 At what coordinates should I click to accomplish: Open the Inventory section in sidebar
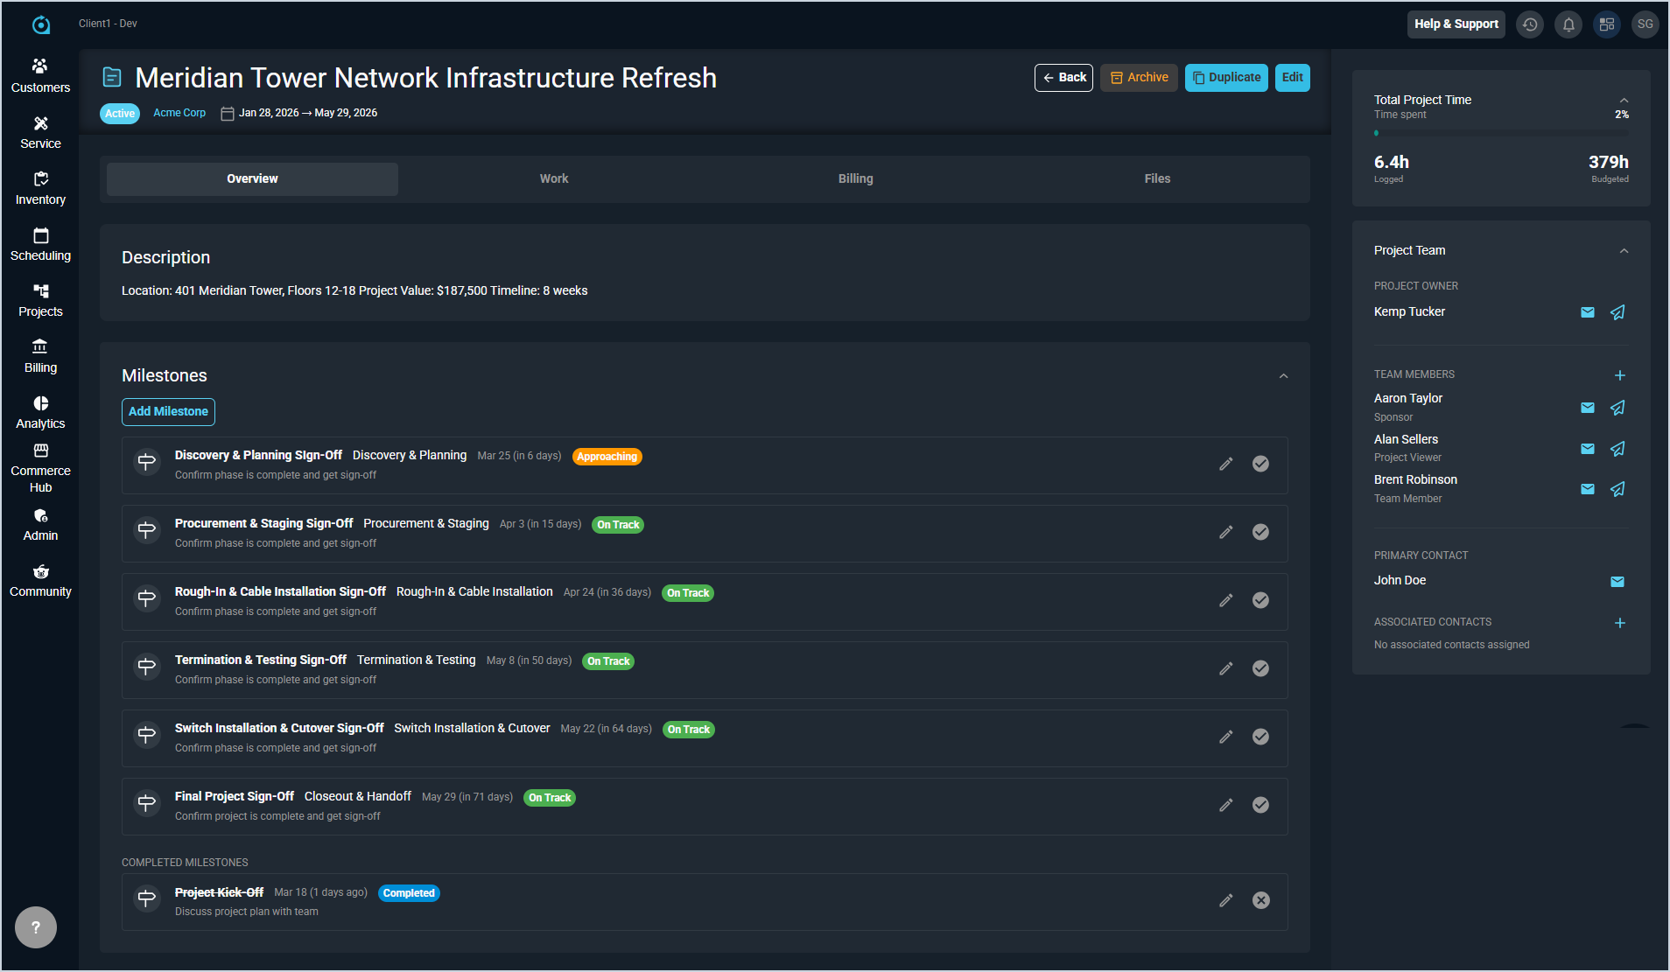[x=40, y=188]
